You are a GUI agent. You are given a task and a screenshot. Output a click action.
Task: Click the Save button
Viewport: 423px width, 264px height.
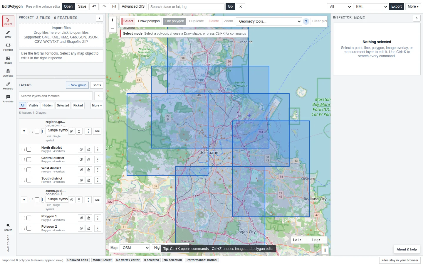click(82, 6)
